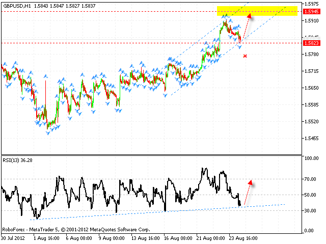The width and height of the screenshot is (326, 244).
Task: Click the red X marker below the channel
Action: point(245,56)
